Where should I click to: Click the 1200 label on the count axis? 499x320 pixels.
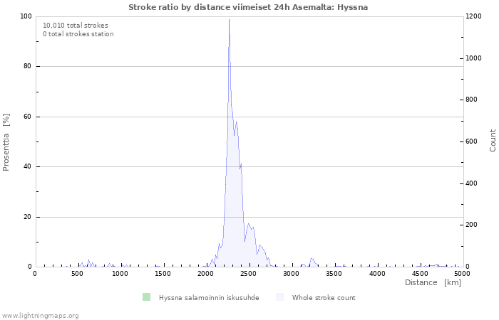click(473, 16)
